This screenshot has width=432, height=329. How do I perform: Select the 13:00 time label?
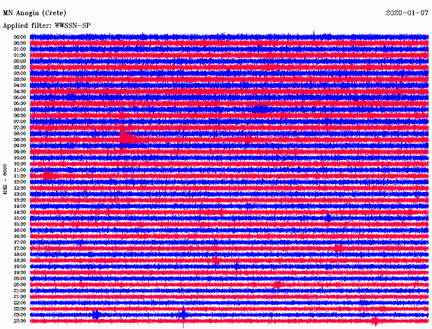pos(20,194)
